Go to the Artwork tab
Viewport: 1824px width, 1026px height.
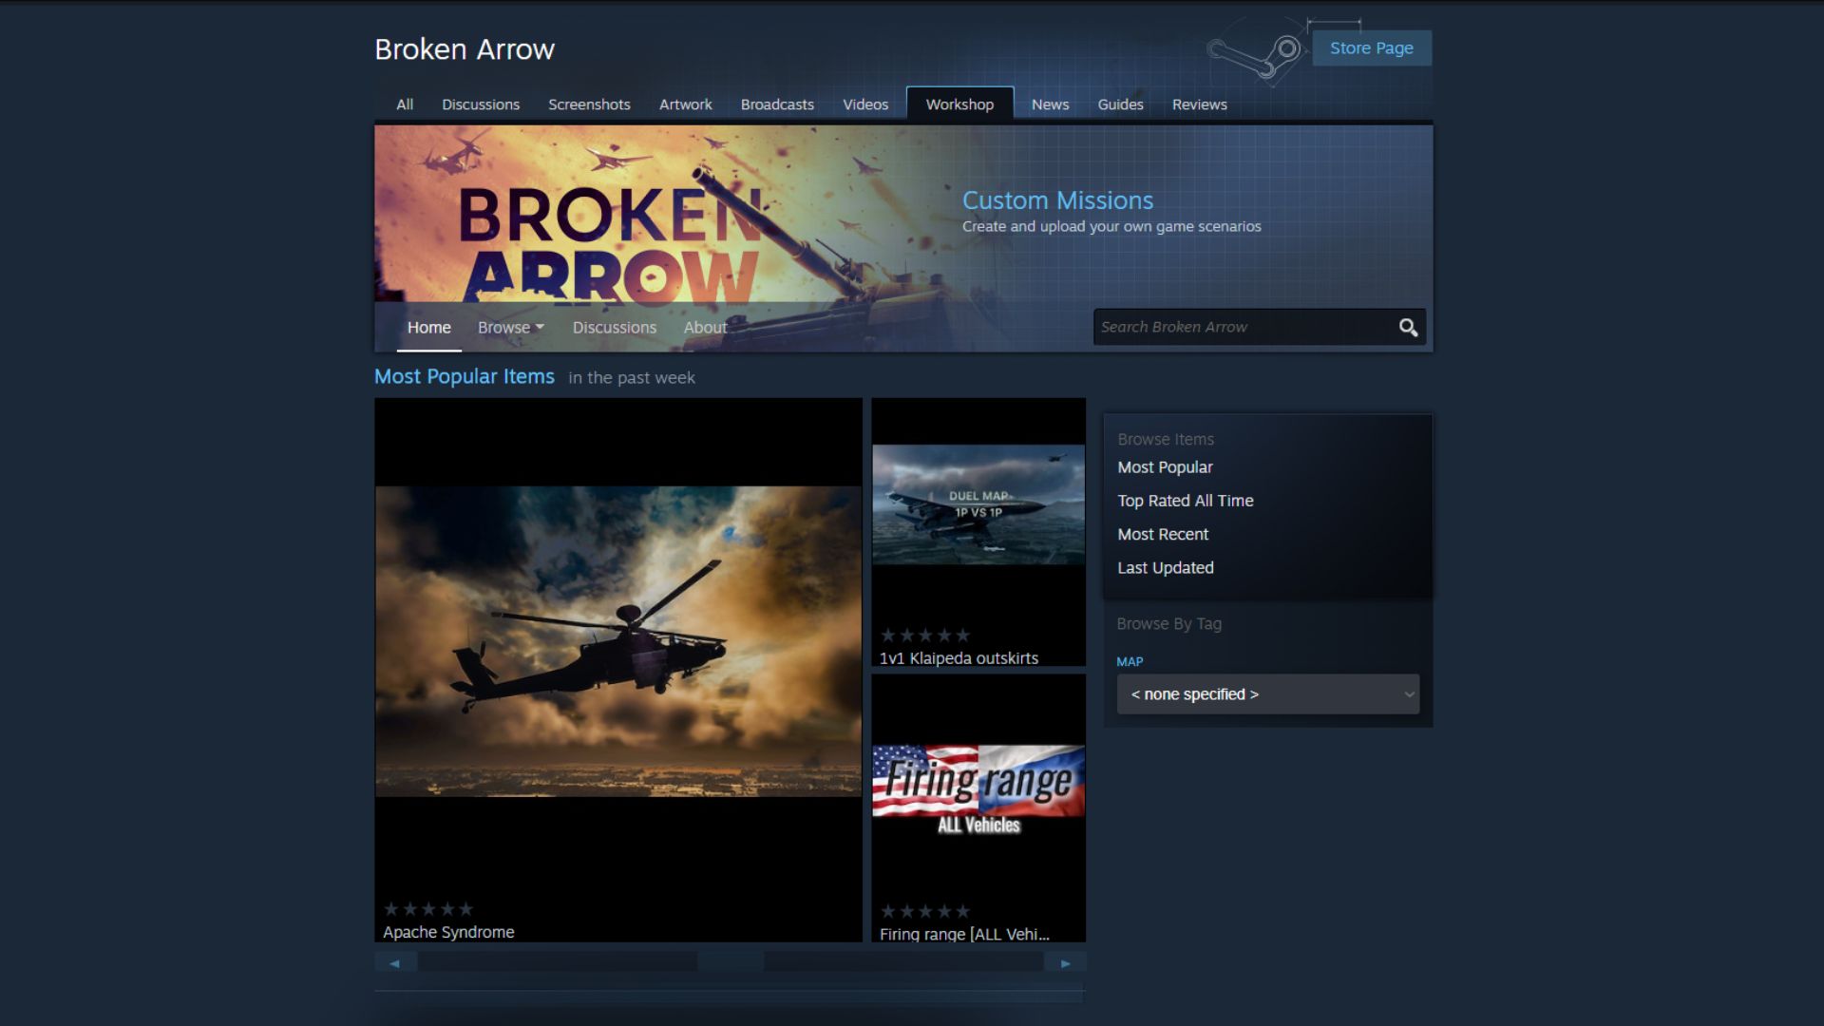685,104
